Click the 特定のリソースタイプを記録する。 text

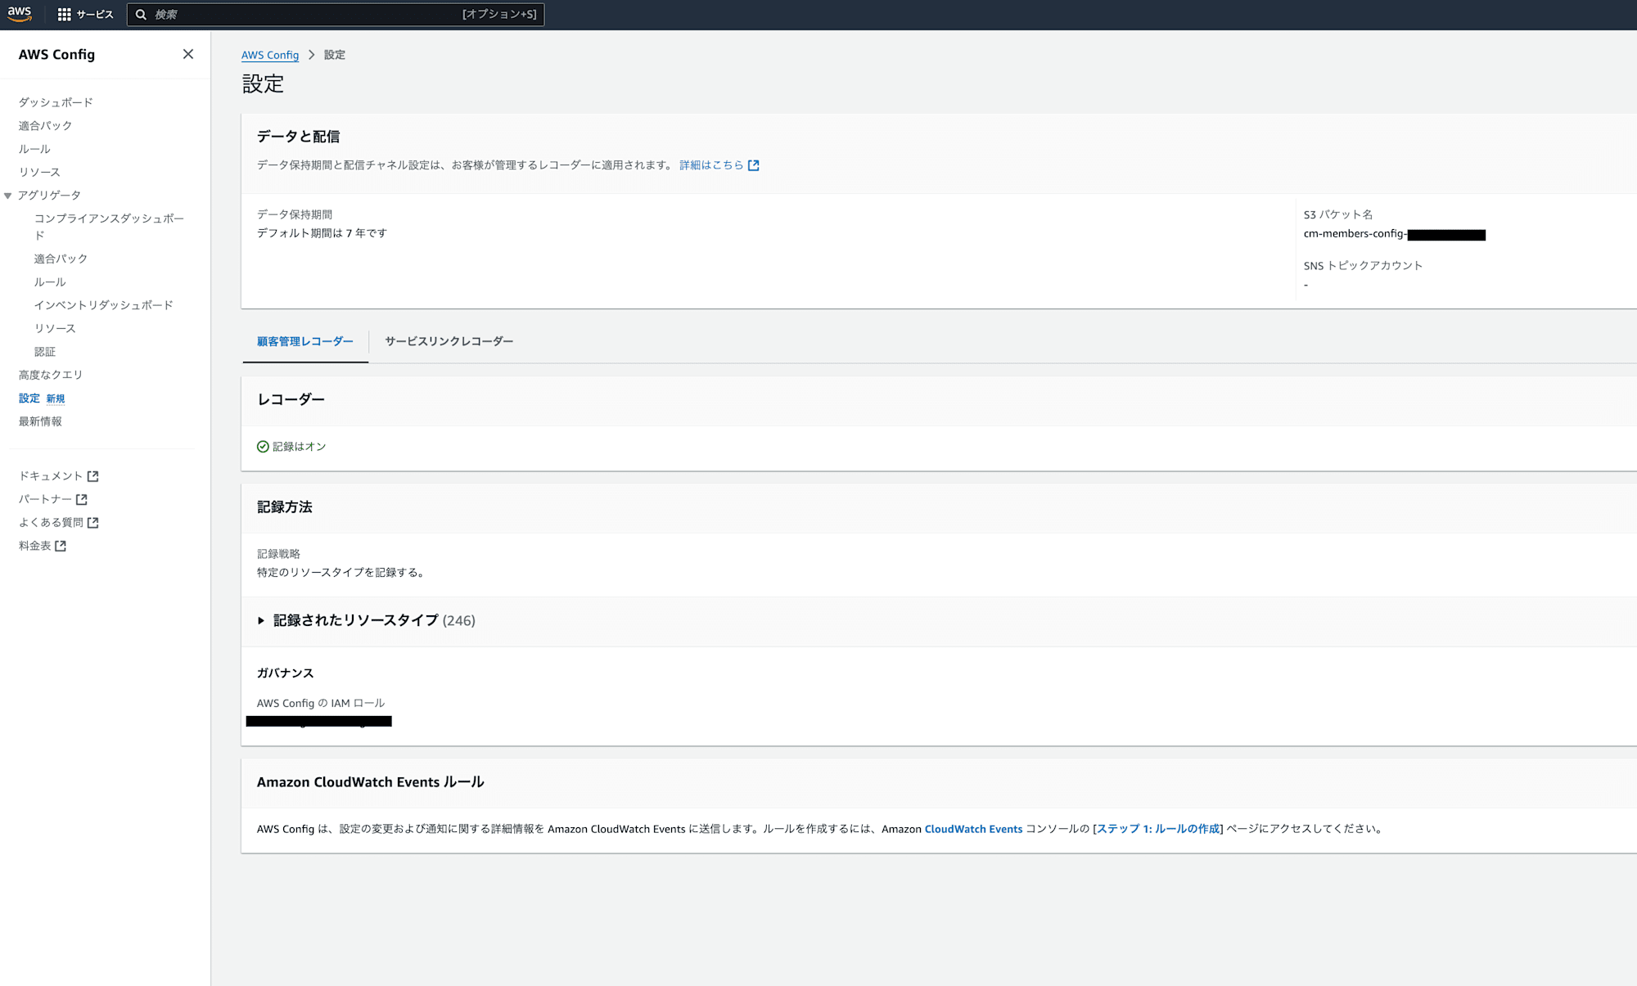pos(341,573)
